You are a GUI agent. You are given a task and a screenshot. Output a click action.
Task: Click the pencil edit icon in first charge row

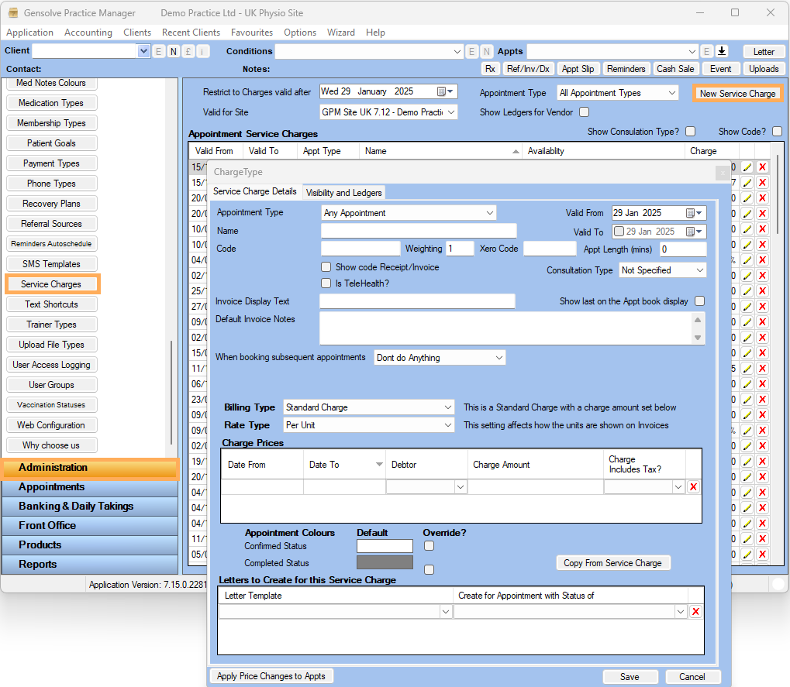tap(747, 167)
